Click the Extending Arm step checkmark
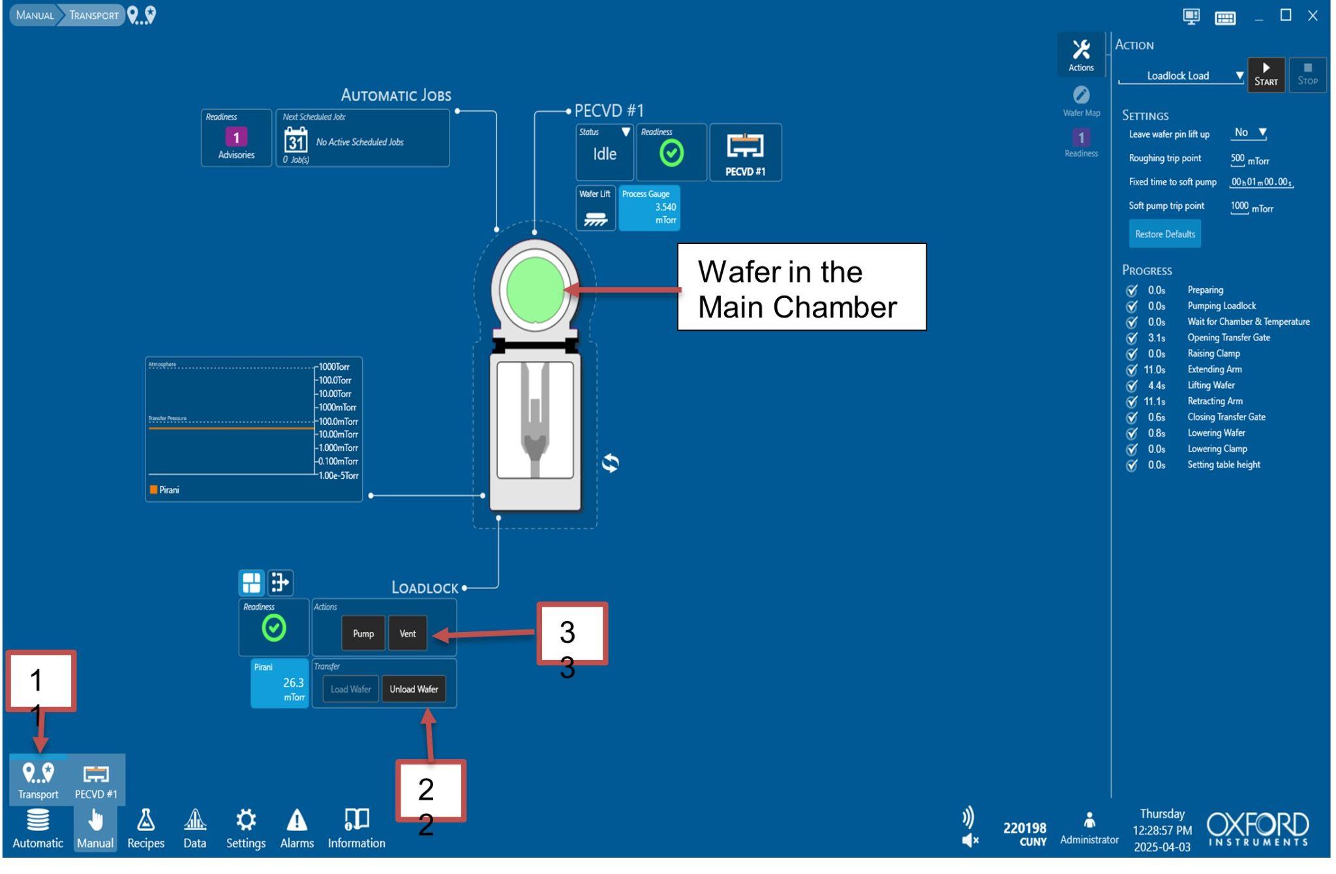 [1132, 370]
